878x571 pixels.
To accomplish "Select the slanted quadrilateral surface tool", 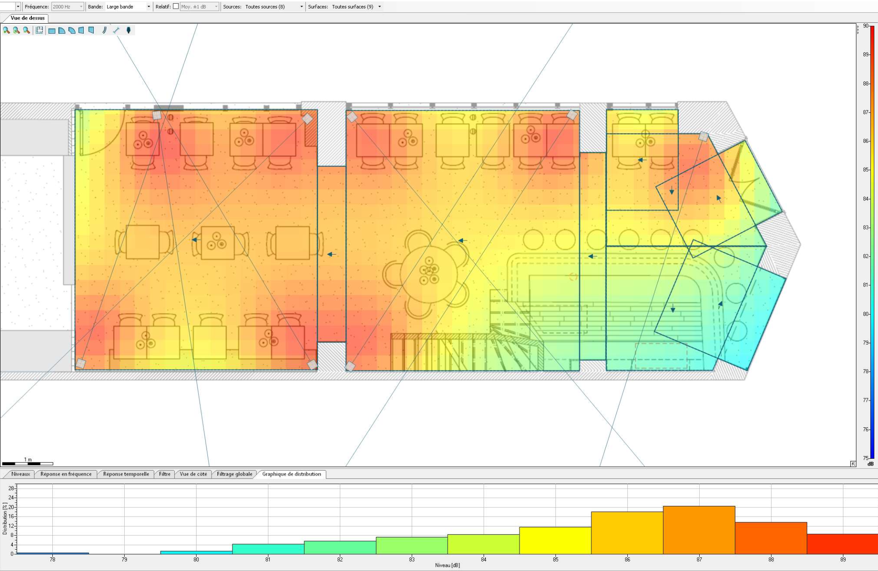I will coord(72,30).
